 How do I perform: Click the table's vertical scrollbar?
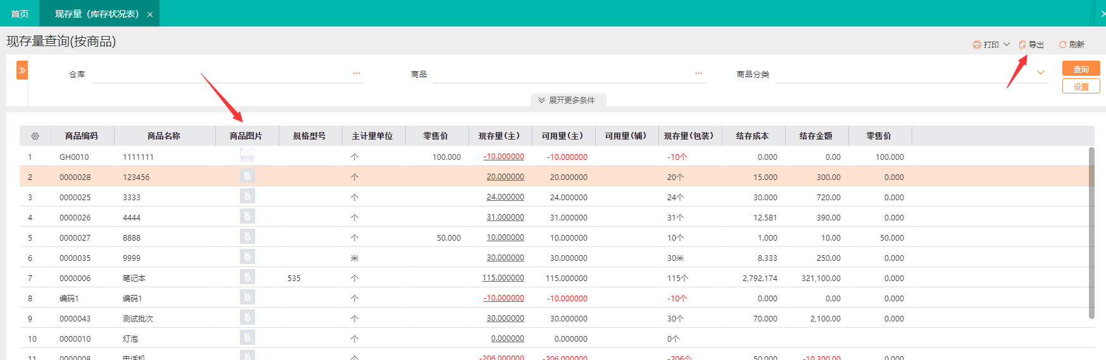[x=1091, y=234]
